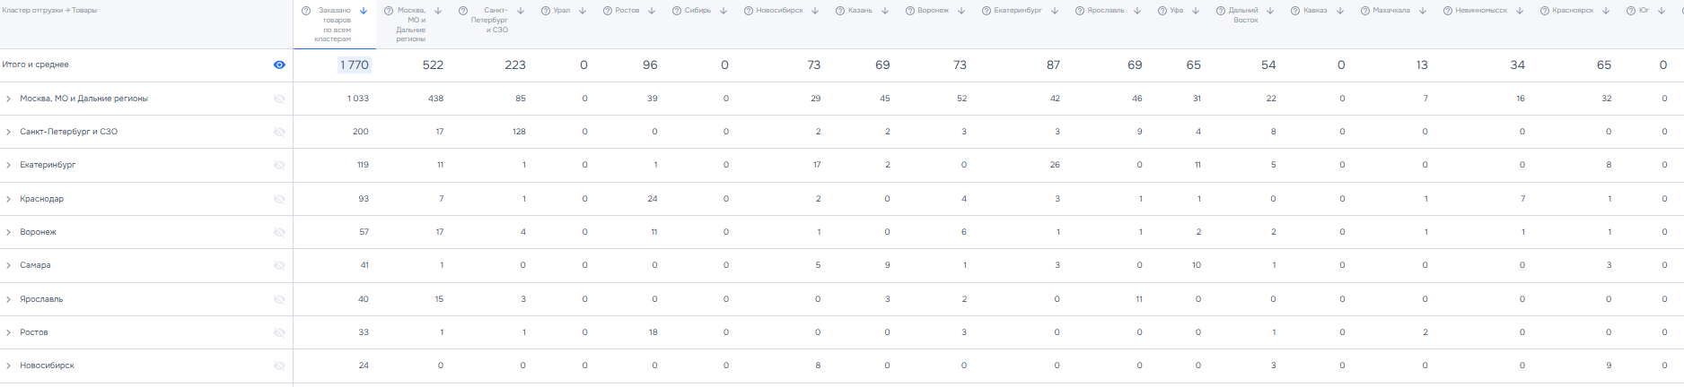Sort by Ярославль column arrow
The image size is (1684, 387).
tap(1137, 11)
